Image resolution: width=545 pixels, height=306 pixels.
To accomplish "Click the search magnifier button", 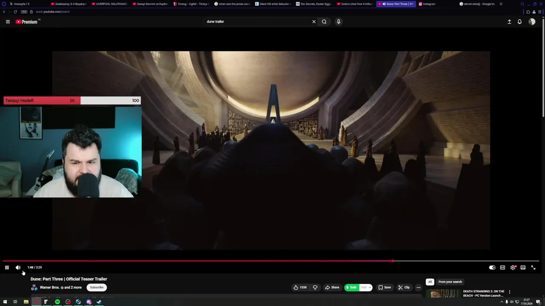I will 324,22.
